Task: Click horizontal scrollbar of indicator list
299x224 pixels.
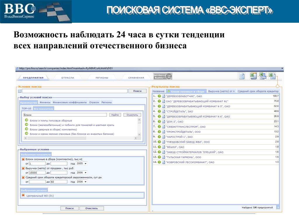Action: point(81,138)
